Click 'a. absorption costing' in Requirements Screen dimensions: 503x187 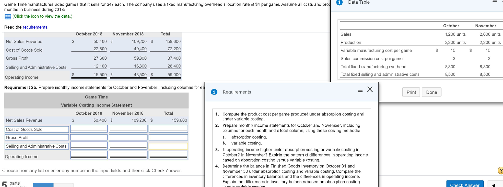245,137
